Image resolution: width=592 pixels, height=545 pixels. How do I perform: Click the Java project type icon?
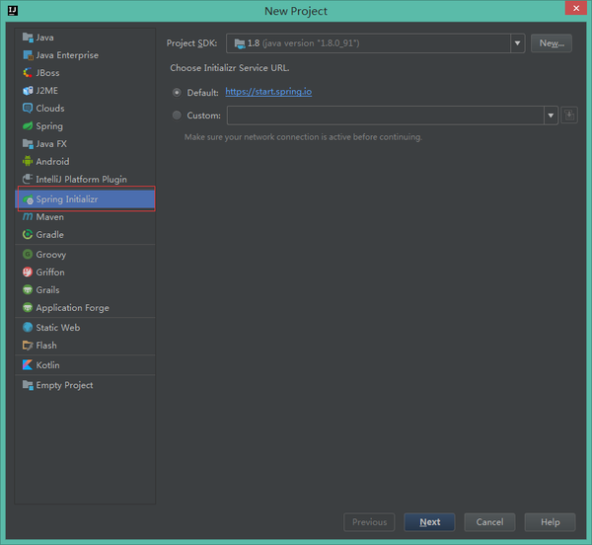[28, 37]
